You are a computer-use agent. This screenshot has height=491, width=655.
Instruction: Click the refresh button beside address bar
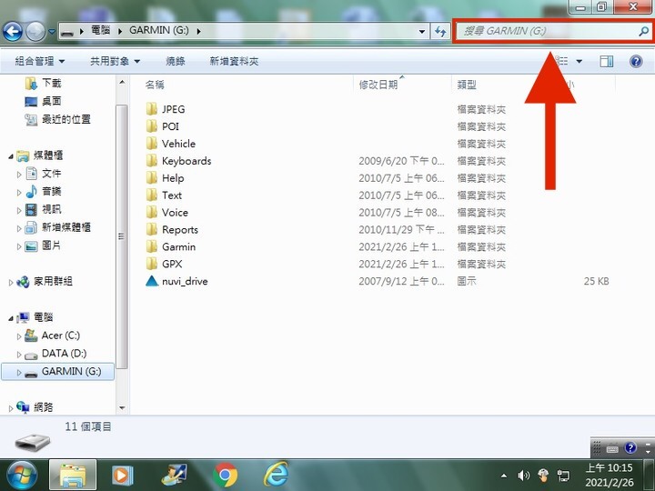point(440,31)
